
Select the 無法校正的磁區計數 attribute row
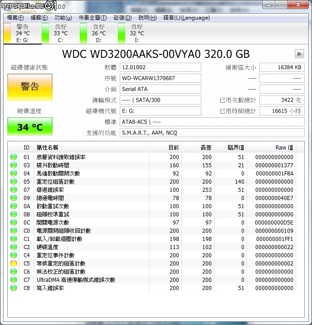152,271
